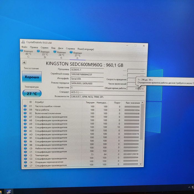Click the serial number field
Viewport: 194px width, 194px height.
87,74
